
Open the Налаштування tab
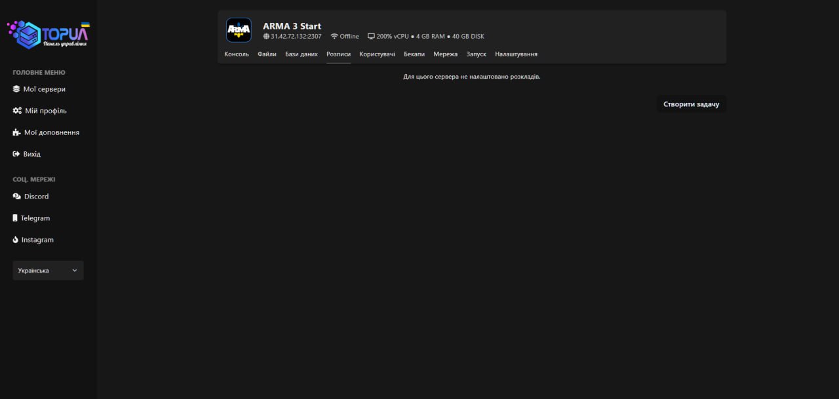516,54
